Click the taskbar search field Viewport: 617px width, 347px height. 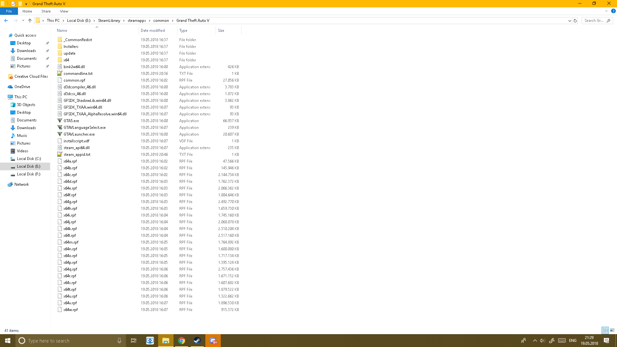[71, 341]
